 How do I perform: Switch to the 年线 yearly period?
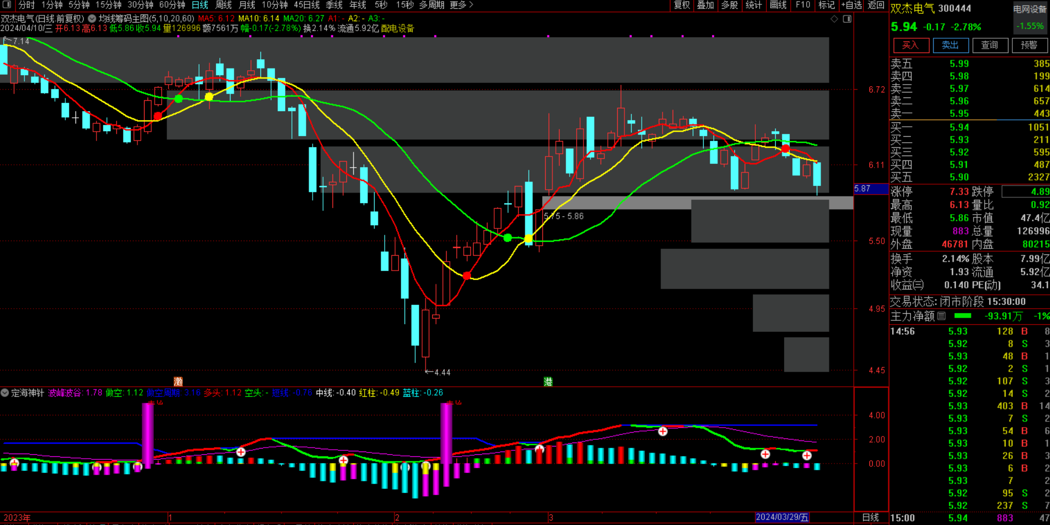pyautogui.click(x=358, y=5)
